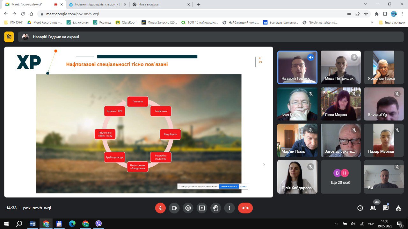Click the address bar with meet.google.com URL

coord(191,14)
